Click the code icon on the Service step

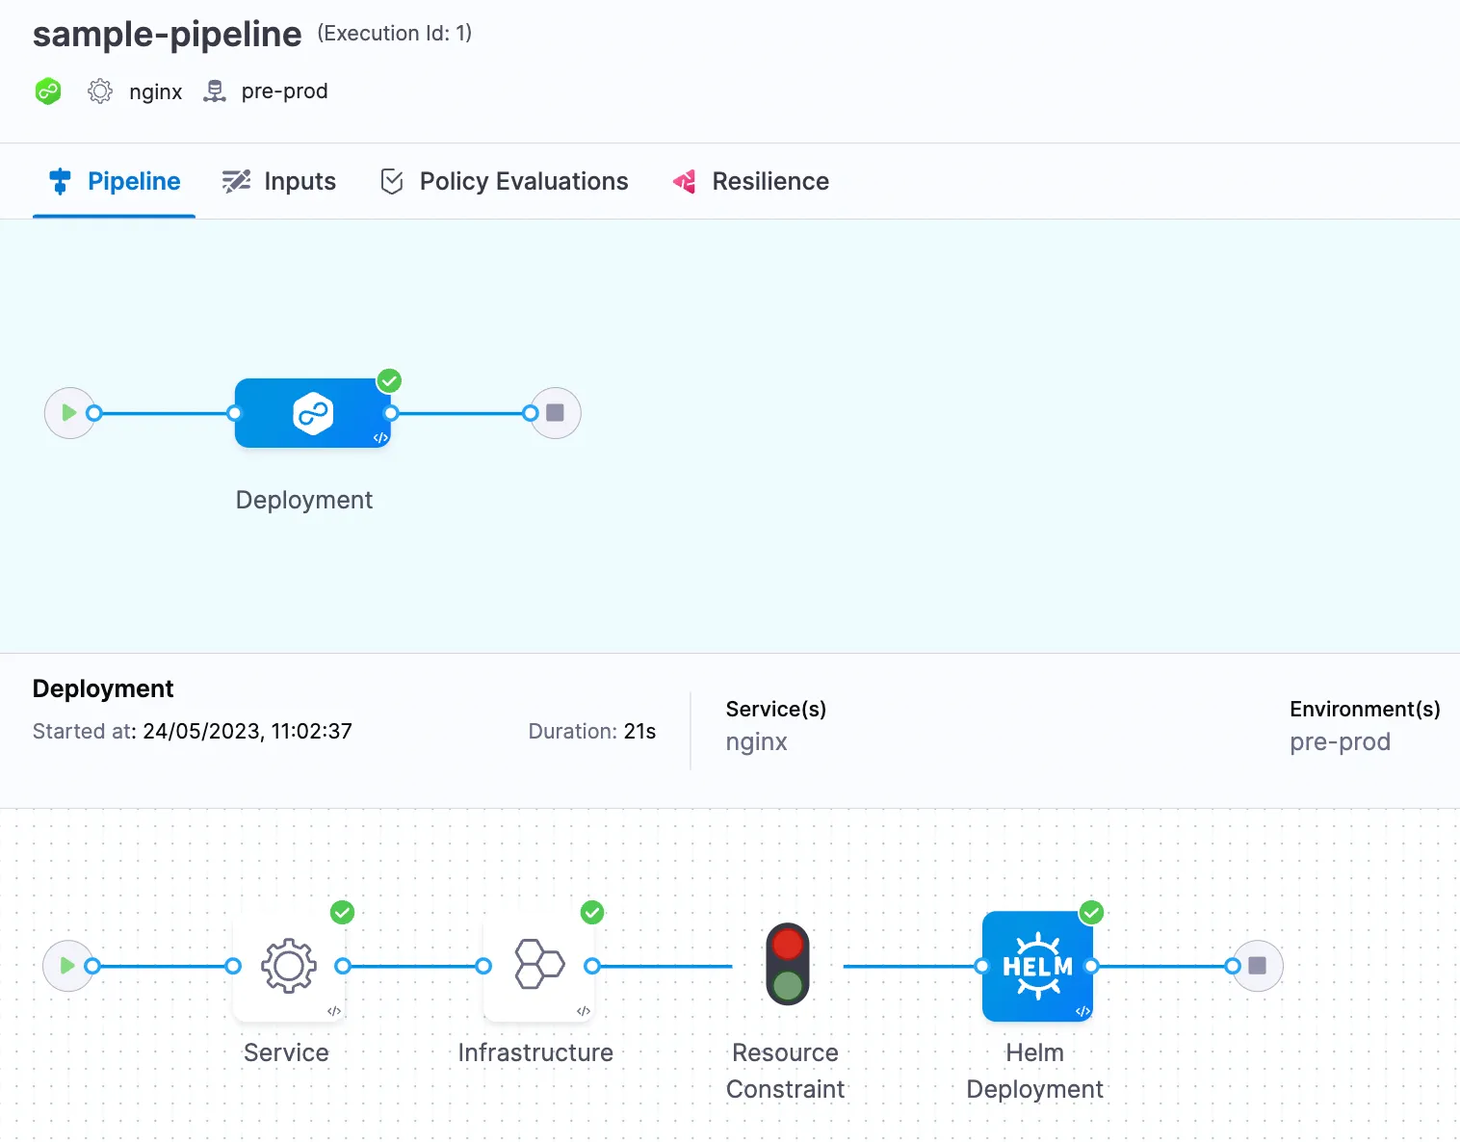pos(334,1011)
